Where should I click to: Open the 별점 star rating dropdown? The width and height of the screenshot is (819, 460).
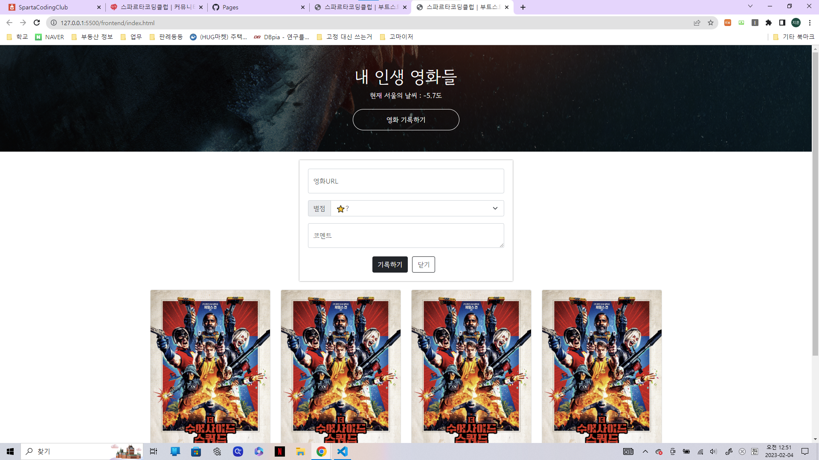click(x=417, y=208)
